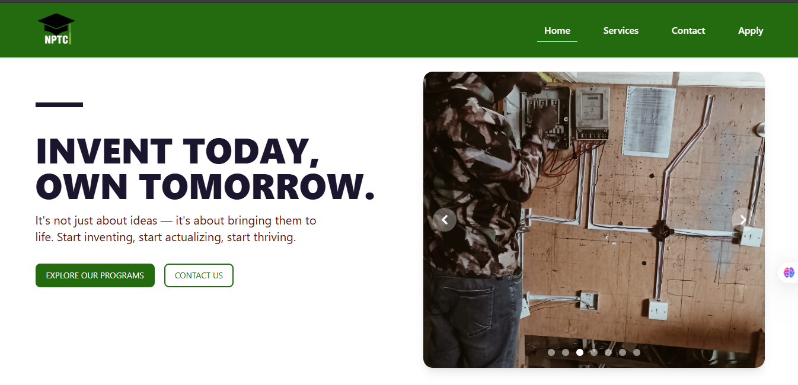Jump to the fourth carousel slide dot
The height and width of the screenshot is (385, 798).
[x=594, y=352]
